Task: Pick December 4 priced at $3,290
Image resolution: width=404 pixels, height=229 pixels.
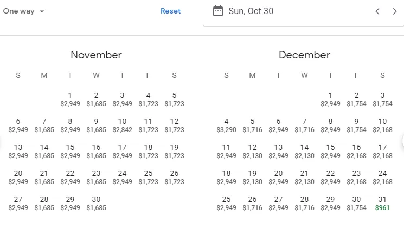Action: 226,125
